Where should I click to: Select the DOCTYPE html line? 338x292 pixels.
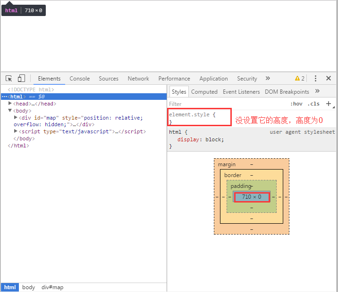(31, 89)
